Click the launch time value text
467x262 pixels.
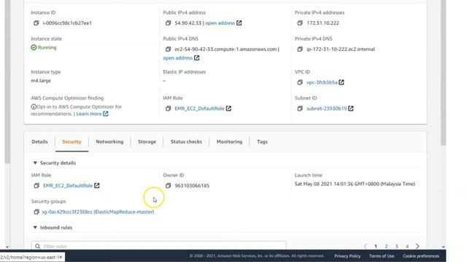(x=355, y=184)
